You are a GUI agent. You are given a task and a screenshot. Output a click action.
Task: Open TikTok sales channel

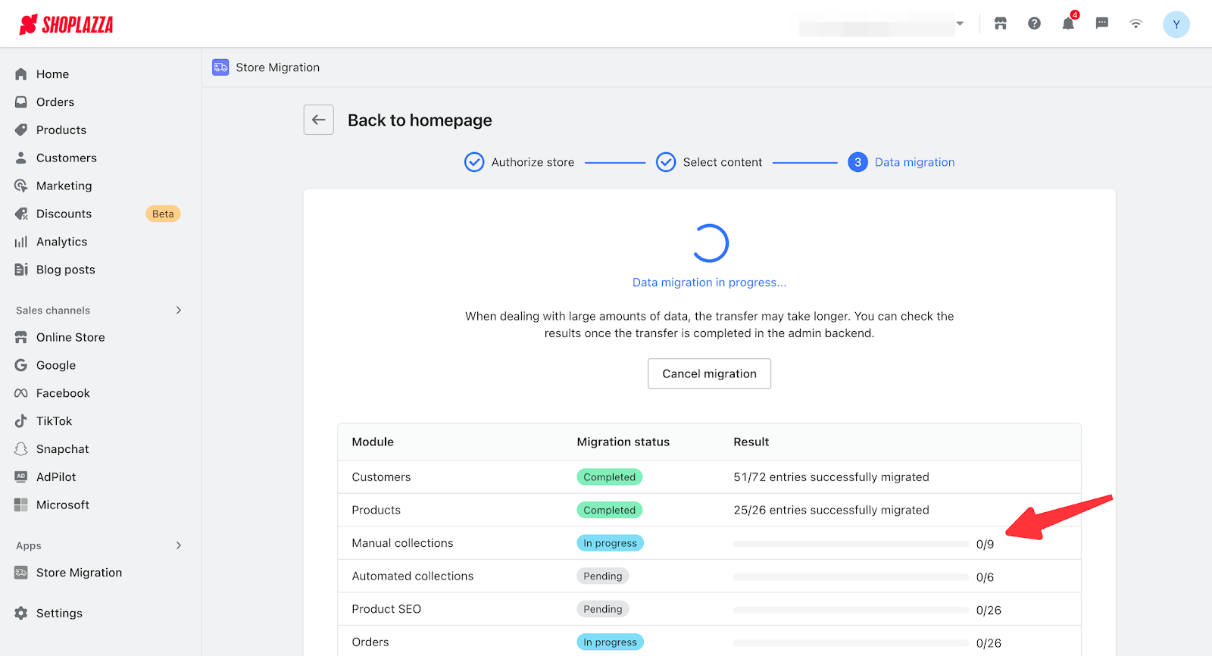tap(54, 421)
